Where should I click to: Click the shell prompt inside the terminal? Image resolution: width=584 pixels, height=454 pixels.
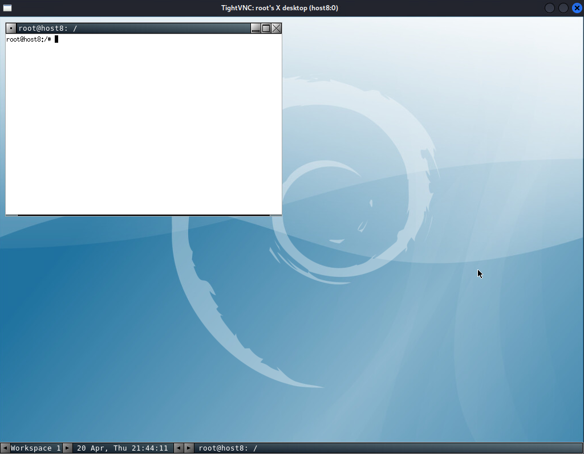29,39
